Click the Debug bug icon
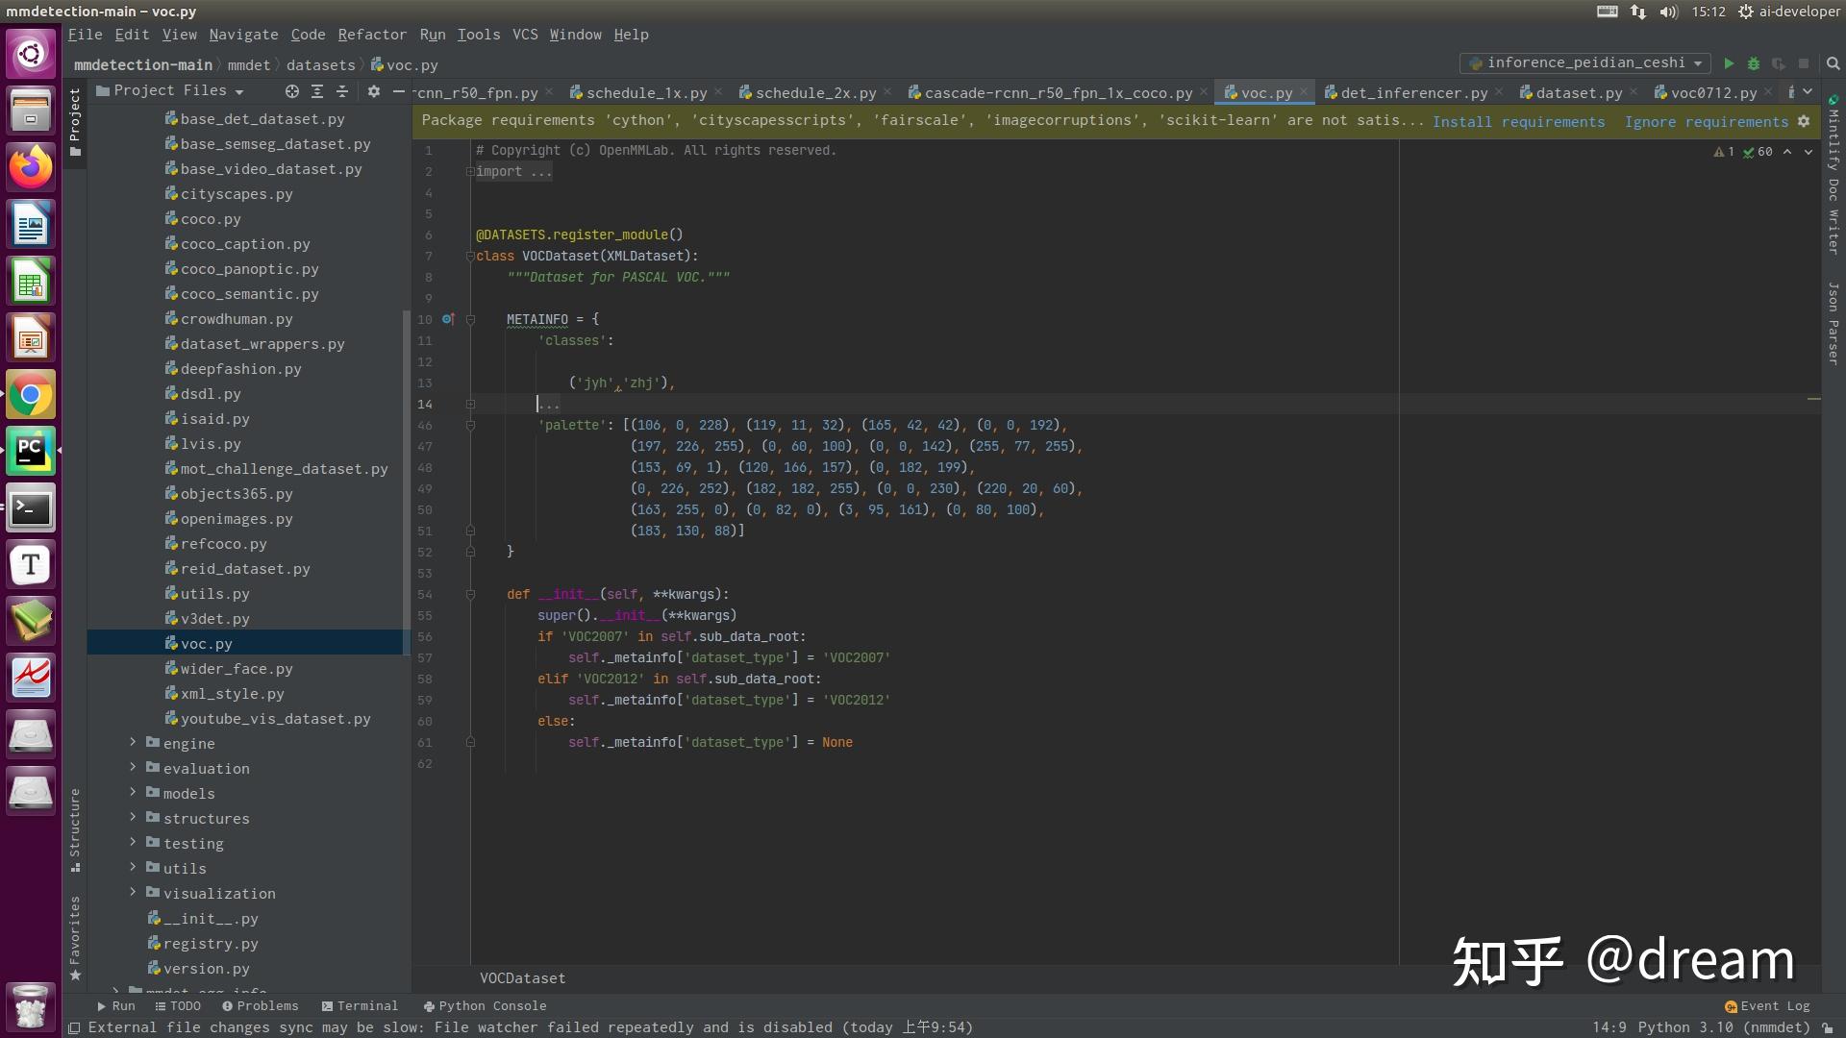 (x=1754, y=63)
